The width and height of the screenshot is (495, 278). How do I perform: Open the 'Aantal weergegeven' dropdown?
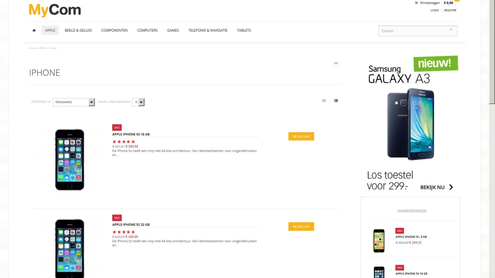138,102
